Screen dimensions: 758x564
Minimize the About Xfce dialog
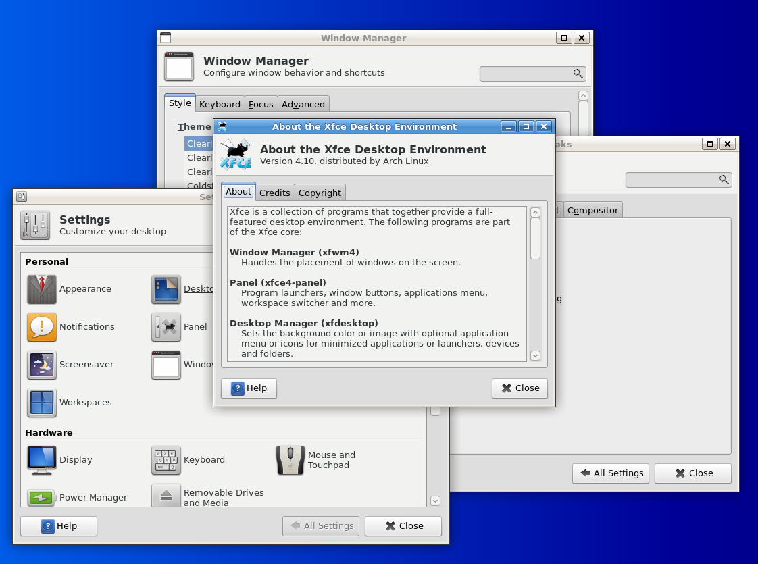click(x=509, y=126)
